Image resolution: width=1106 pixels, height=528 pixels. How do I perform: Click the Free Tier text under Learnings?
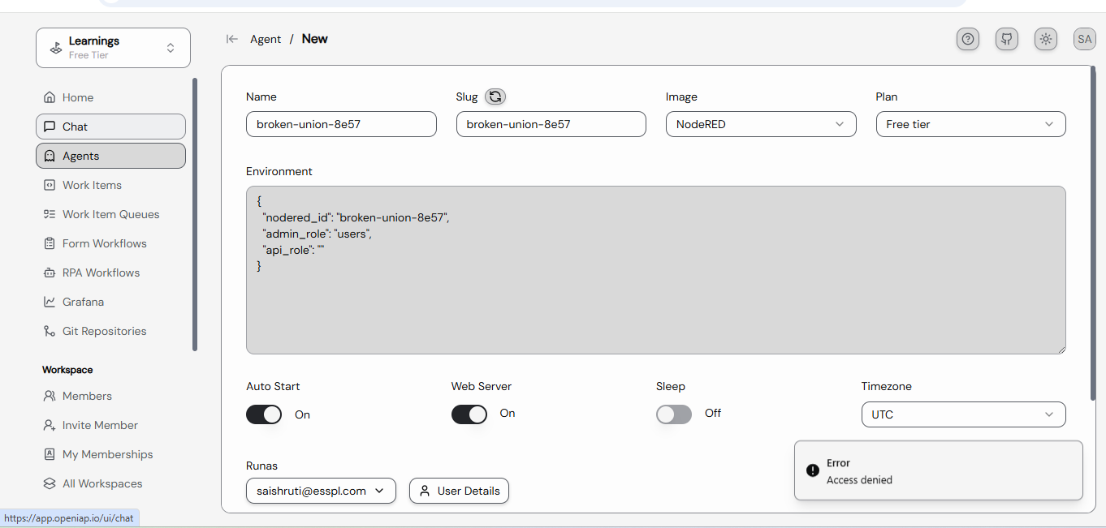click(89, 55)
